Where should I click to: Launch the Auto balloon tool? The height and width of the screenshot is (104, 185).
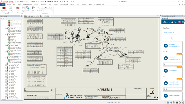coord(33,10)
